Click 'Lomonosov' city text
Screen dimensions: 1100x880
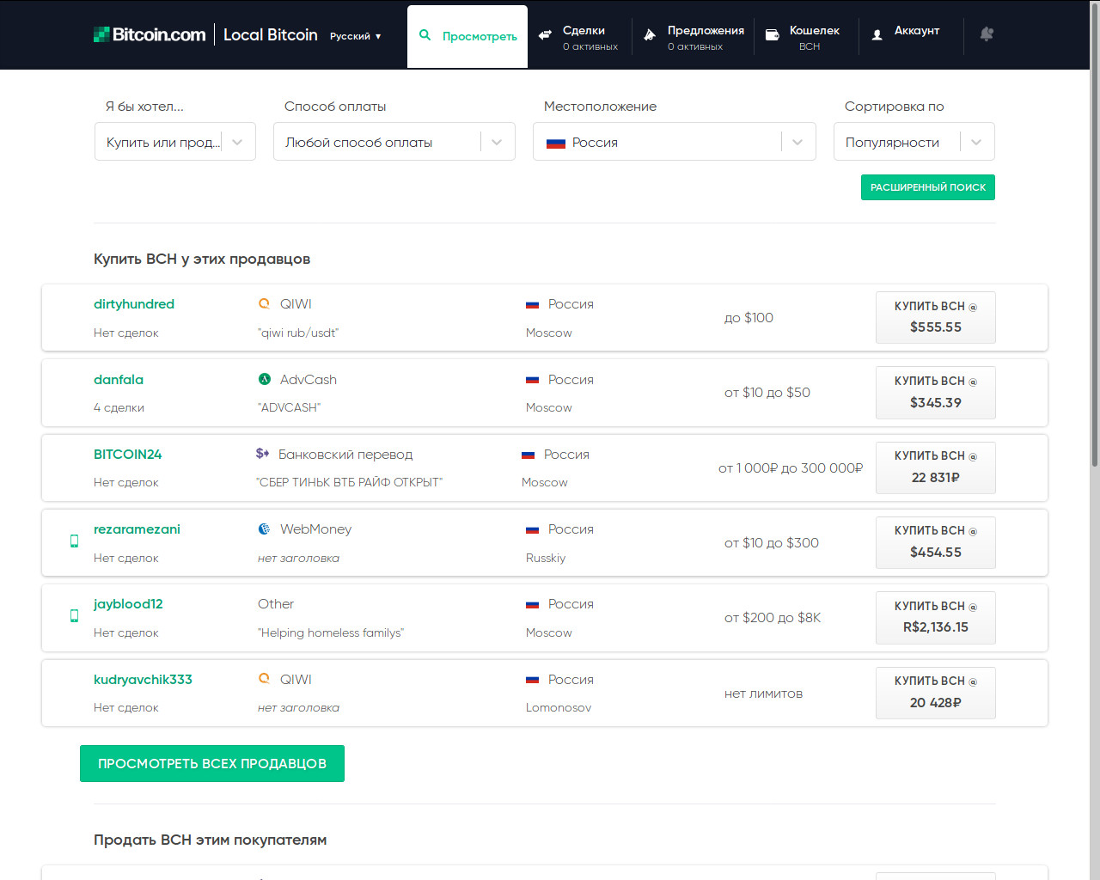pos(559,707)
